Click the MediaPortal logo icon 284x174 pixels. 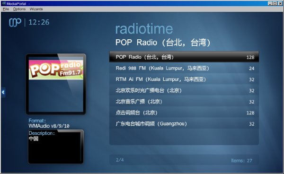coord(15,23)
